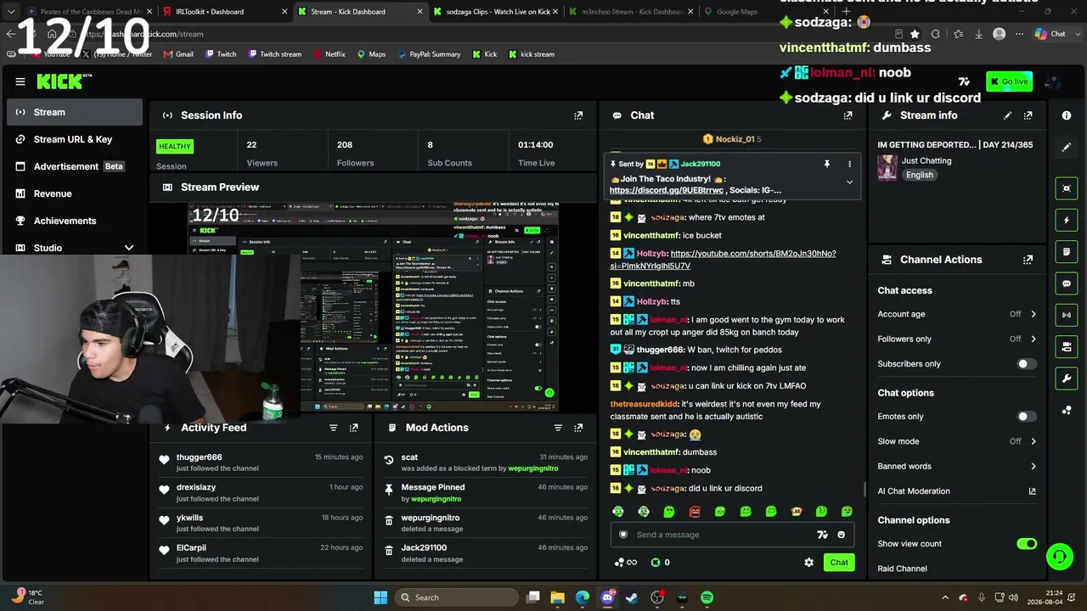Screen dimensions: 1087x611
Task: Open the Achievements page
Action: (x=75, y=221)
